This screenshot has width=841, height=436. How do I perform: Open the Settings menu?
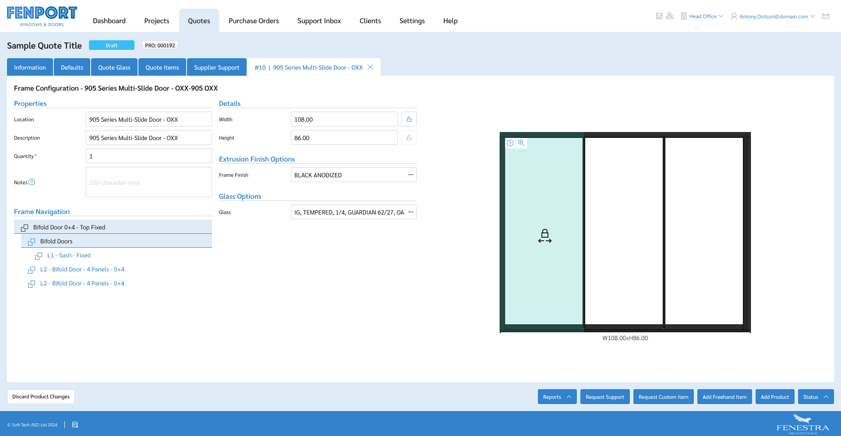click(x=412, y=21)
